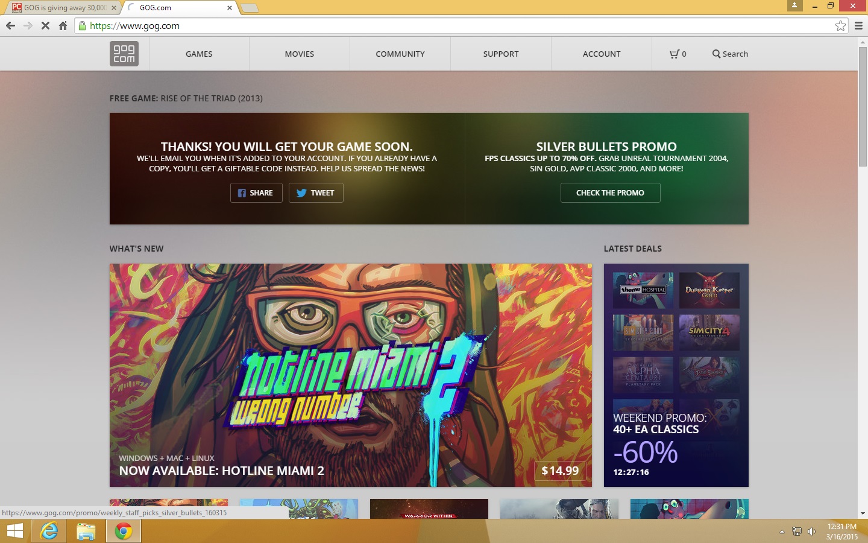Open the Windows Start button

tap(15, 531)
